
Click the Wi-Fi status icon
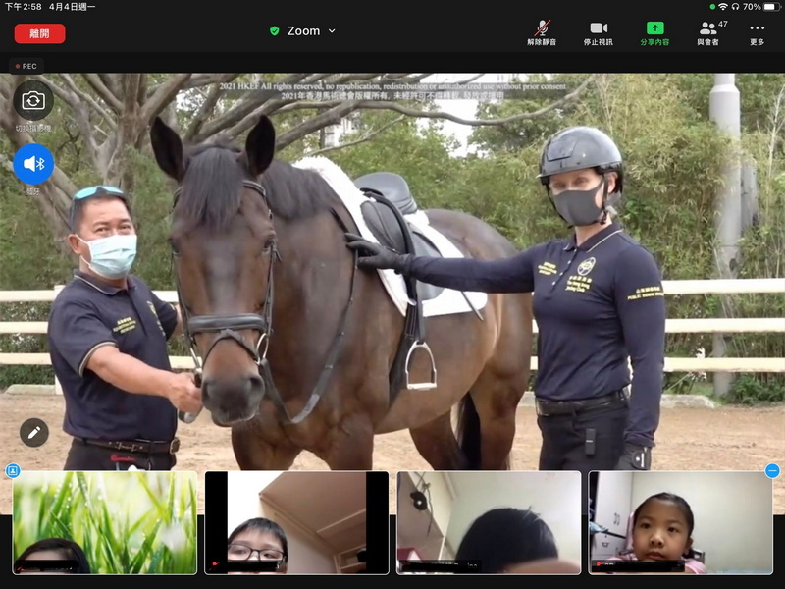pos(723,7)
